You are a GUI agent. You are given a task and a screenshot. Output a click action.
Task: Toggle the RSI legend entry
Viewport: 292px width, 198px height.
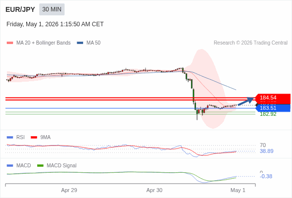16,137
